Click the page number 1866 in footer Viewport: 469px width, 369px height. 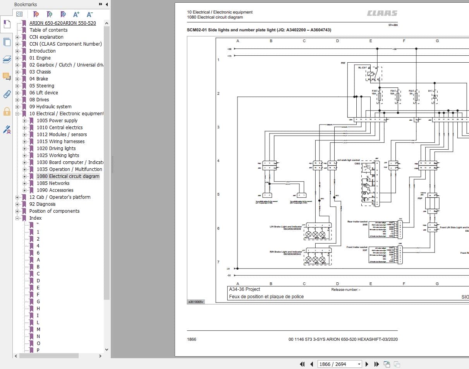192,339
